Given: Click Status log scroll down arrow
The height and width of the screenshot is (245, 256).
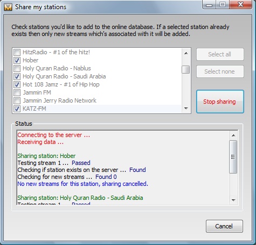Looking at the screenshot, I should (x=233, y=200).
